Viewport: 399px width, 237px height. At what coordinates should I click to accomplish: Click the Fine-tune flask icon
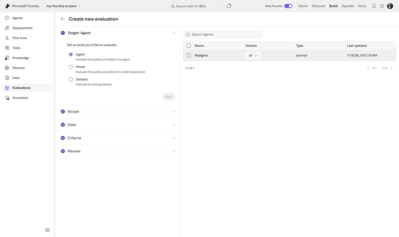point(7,38)
